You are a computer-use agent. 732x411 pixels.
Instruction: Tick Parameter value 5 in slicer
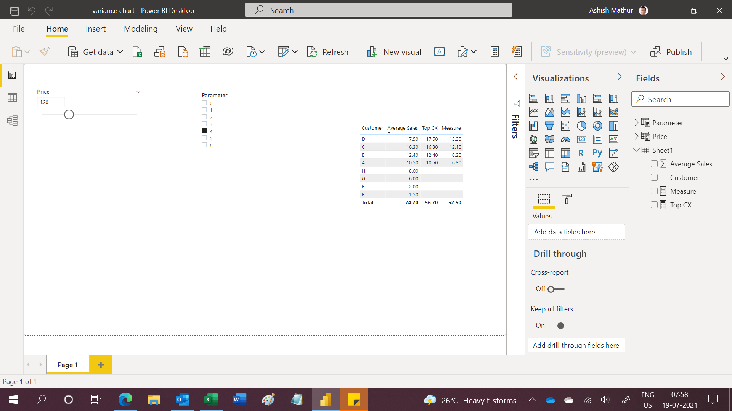point(204,138)
